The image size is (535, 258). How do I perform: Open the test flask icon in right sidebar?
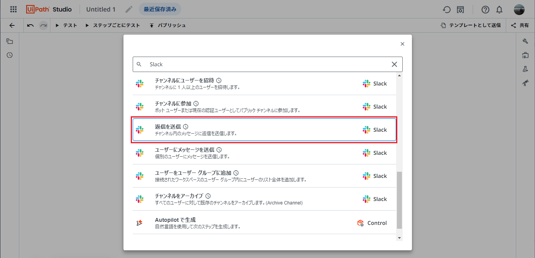coord(525,69)
